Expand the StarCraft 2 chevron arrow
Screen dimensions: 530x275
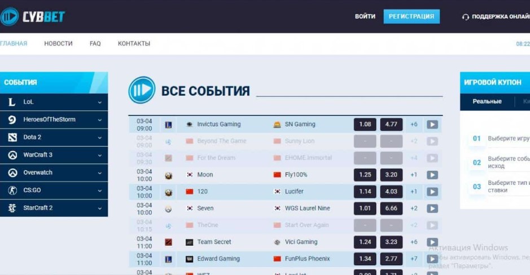[100, 209]
